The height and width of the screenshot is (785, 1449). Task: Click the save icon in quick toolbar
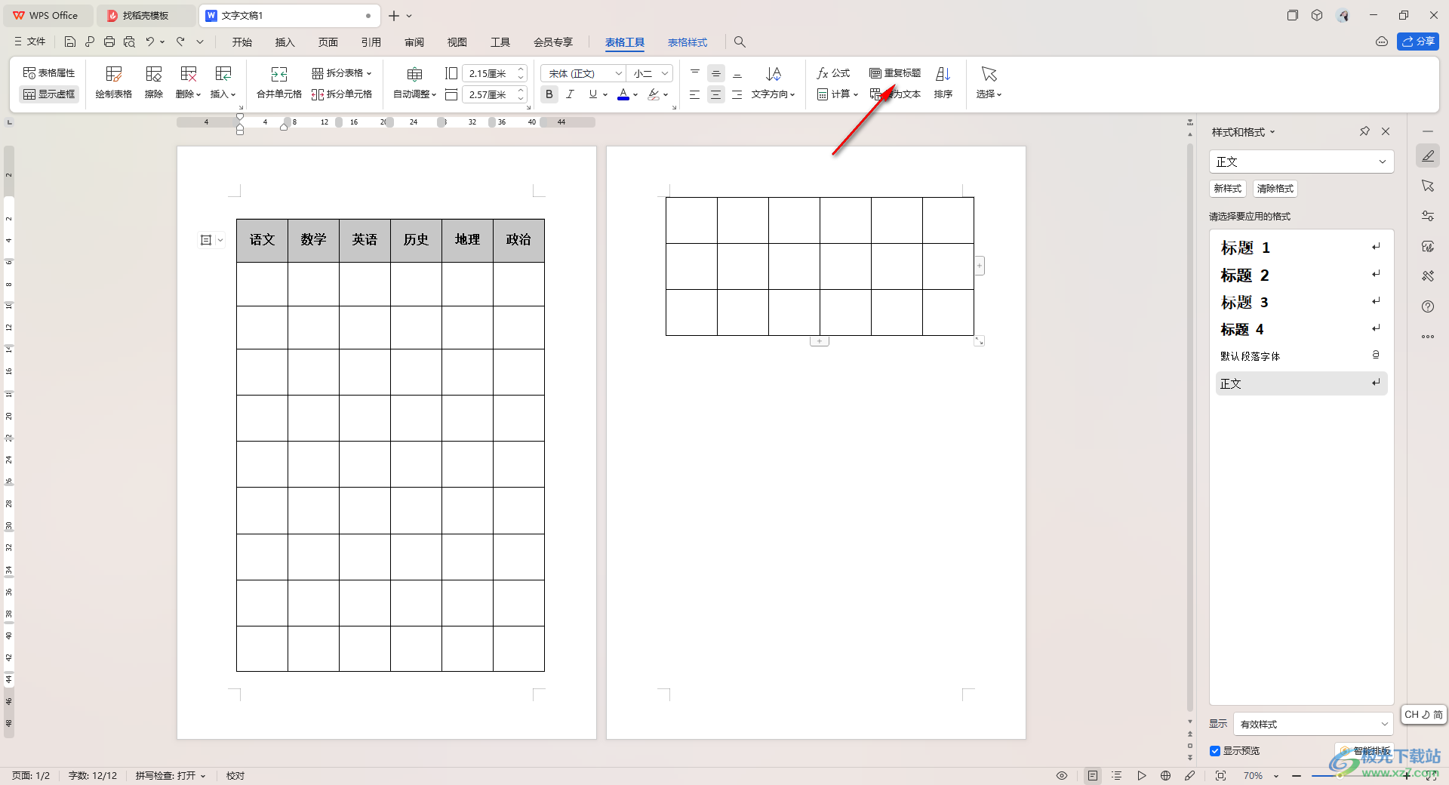(x=70, y=42)
